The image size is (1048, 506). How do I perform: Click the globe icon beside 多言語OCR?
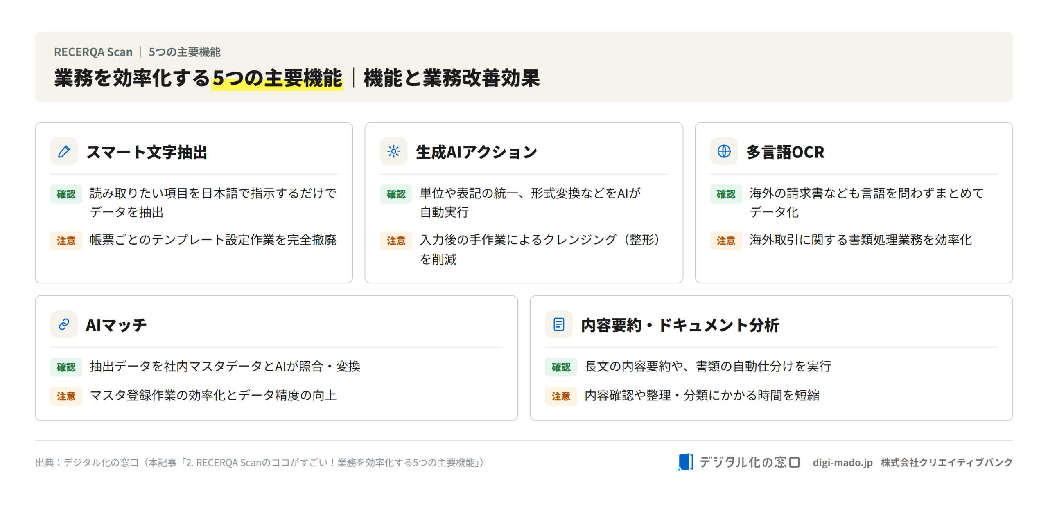[x=724, y=151]
